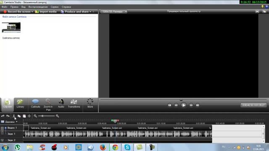Open Google Chrome from the taskbar
This screenshot has height=151, width=269.
pos(115,147)
